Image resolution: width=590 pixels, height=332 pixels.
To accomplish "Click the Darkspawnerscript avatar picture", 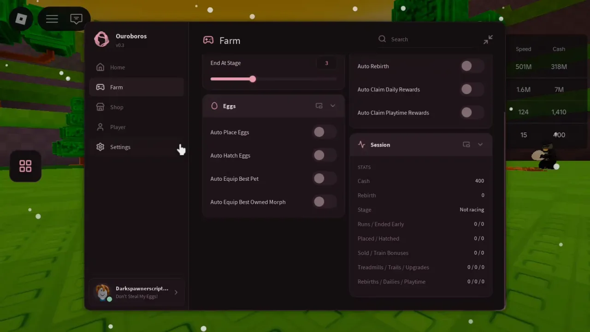I will click(102, 292).
